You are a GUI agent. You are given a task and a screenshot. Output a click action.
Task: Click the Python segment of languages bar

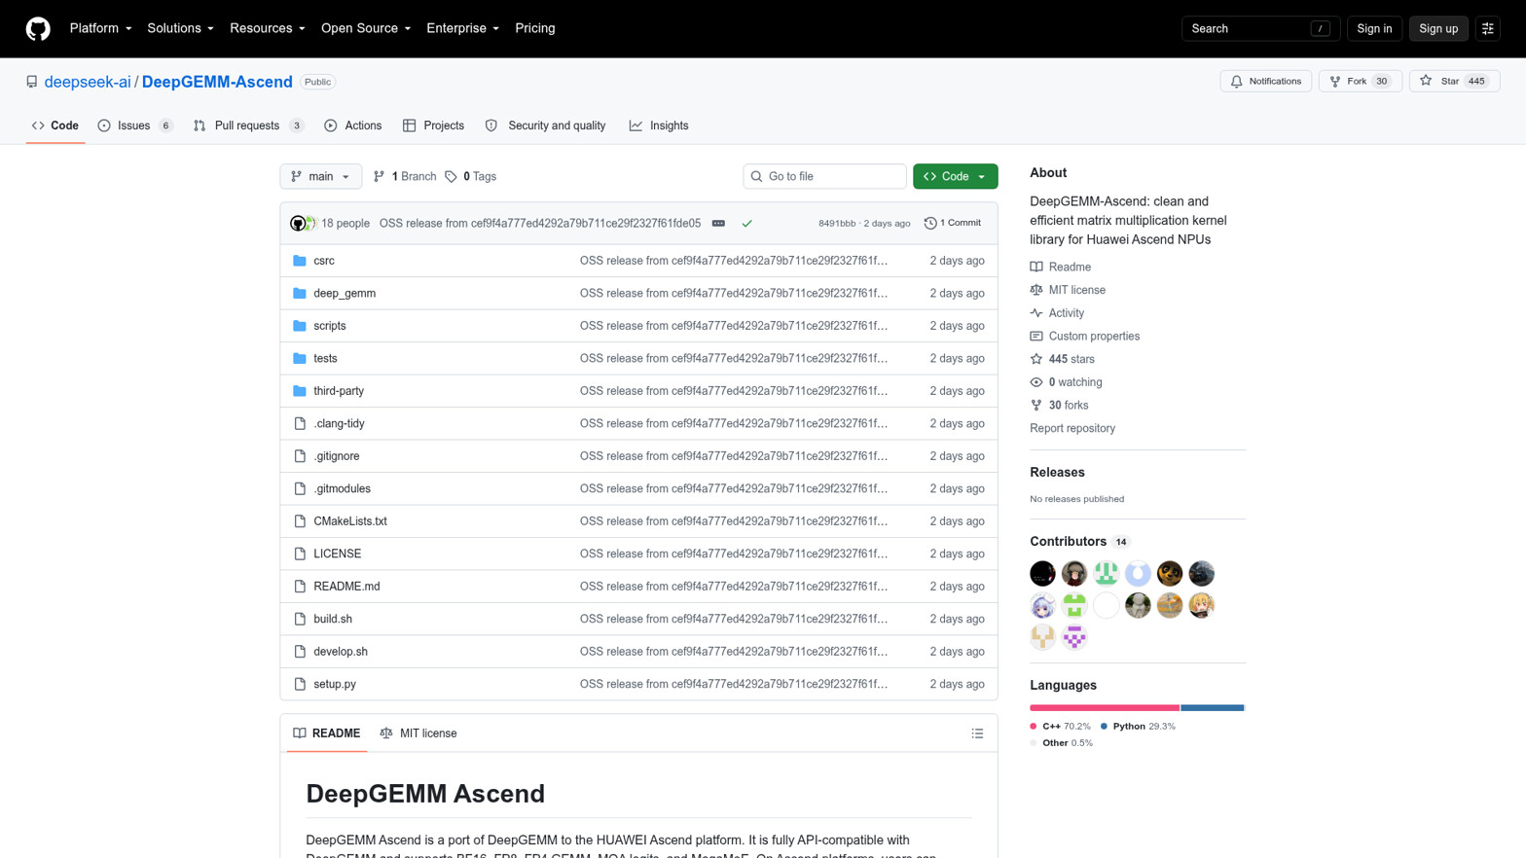(1212, 707)
